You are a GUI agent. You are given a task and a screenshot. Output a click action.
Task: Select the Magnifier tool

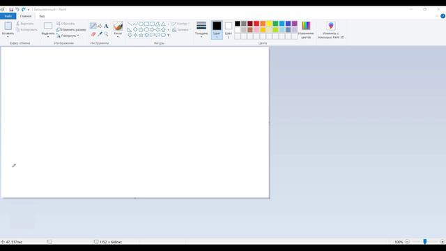coord(107,34)
